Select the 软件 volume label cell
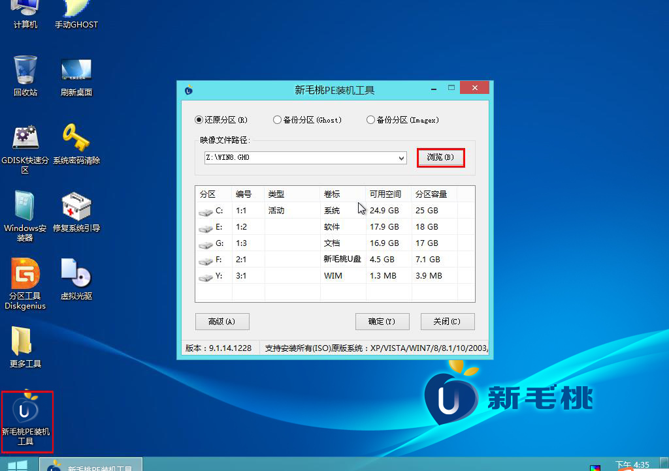This screenshot has height=471, width=669. click(332, 227)
